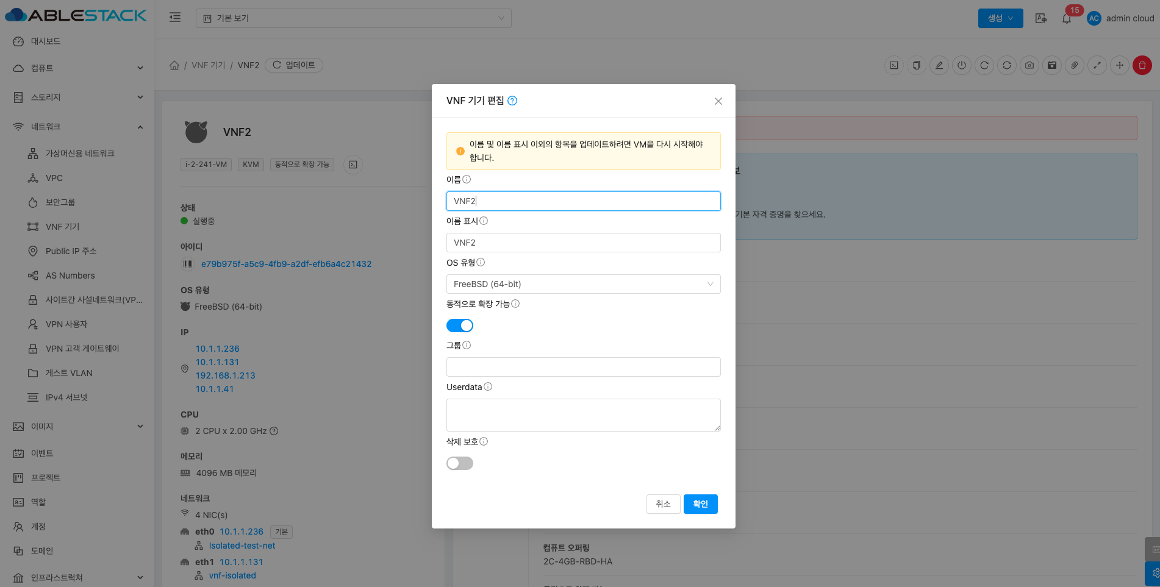Disable the 동적으로 확장 가능 switch
Viewport: 1160px width, 587px height.
point(460,326)
